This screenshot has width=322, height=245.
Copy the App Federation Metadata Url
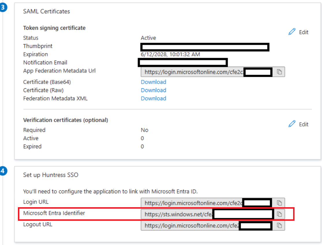[280, 72]
